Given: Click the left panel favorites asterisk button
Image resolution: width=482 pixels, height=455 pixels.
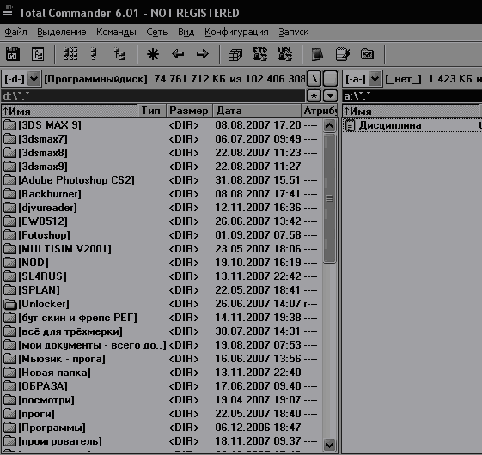Looking at the screenshot, I should pyautogui.click(x=314, y=95).
